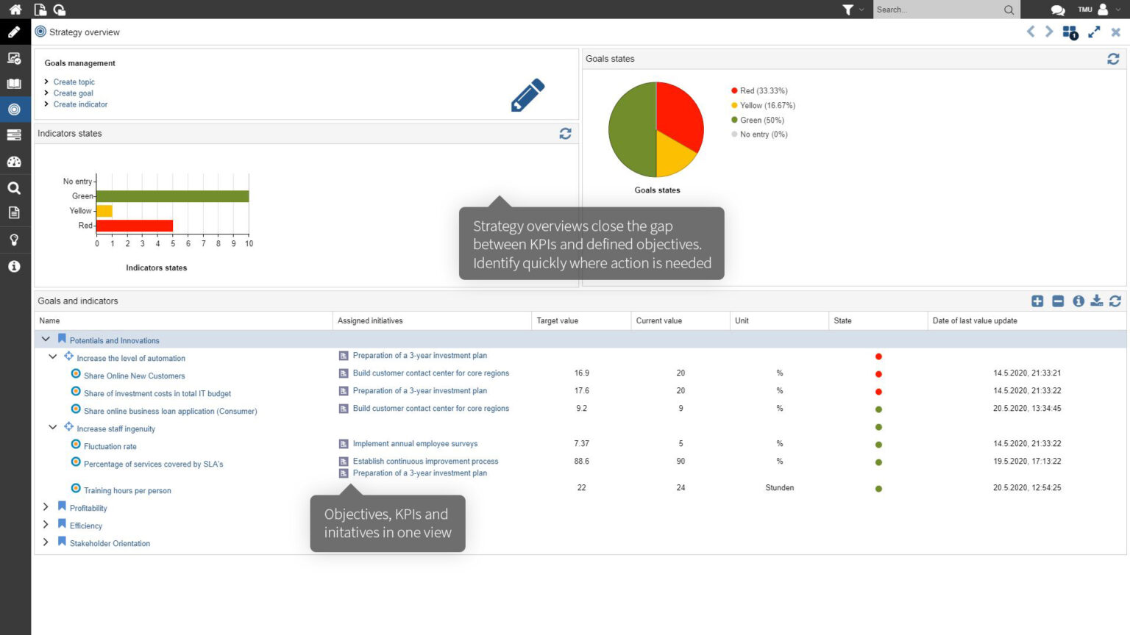The width and height of the screenshot is (1130, 635).
Task: Refresh the Goals states chart
Action: [1113, 59]
